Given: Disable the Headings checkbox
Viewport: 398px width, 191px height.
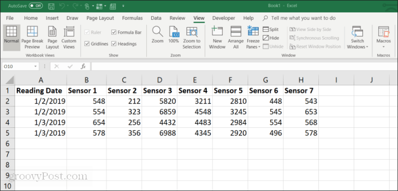Looking at the screenshot, I should point(114,44).
